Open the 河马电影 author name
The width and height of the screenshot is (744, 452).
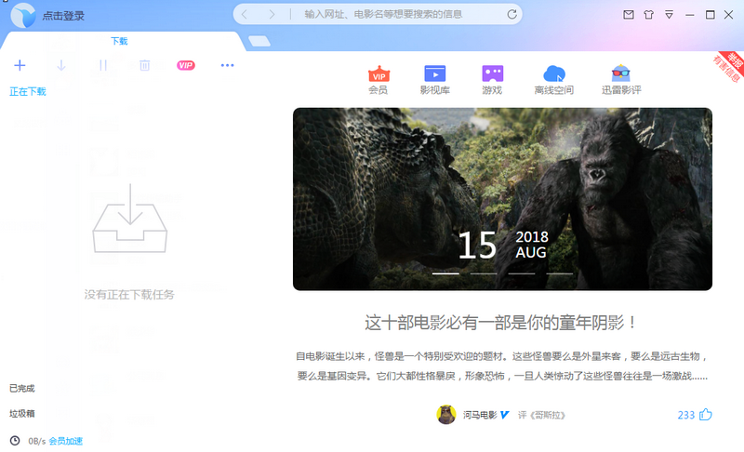click(x=480, y=415)
